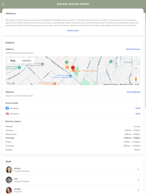Visit the Instagram page
The height and width of the screenshot is (195, 146).
pos(138,114)
